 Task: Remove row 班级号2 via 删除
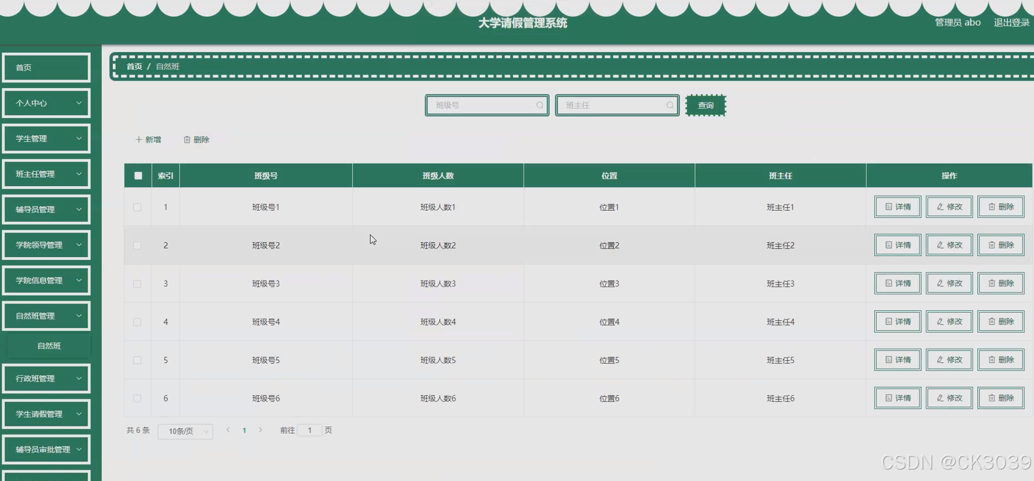[x=1001, y=245]
